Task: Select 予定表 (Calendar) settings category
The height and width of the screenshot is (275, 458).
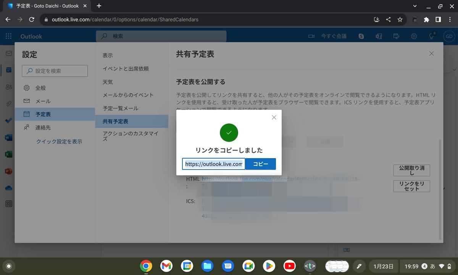Action: 55,114
